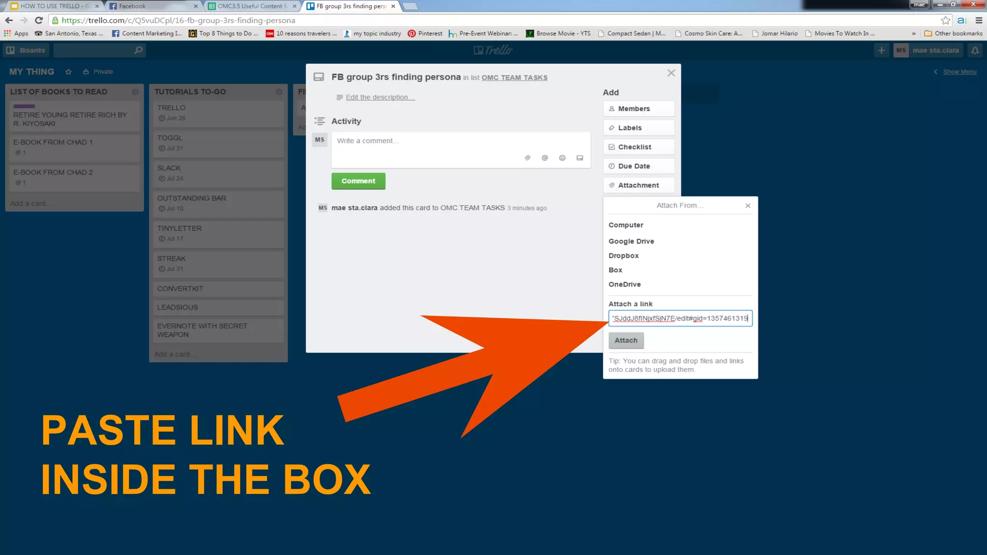The image size is (987, 555).
Task: Open the TOGGL card
Action: [218, 143]
